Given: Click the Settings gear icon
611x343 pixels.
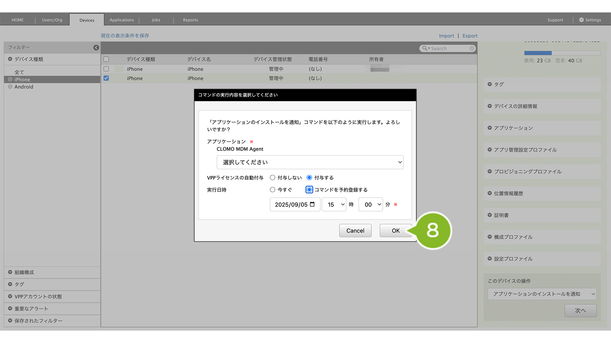Looking at the screenshot, I should (581, 20).
